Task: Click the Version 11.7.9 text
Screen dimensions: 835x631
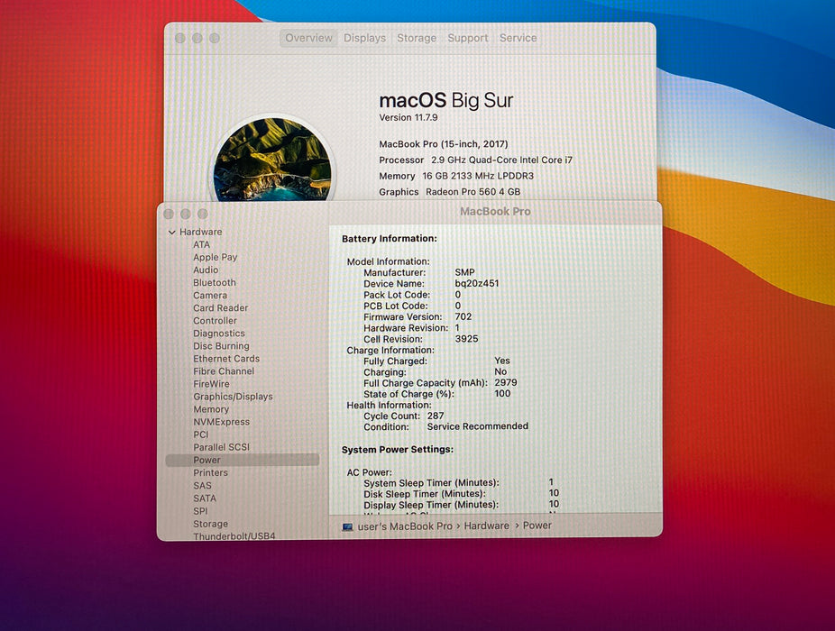Action: pos(408,118)
